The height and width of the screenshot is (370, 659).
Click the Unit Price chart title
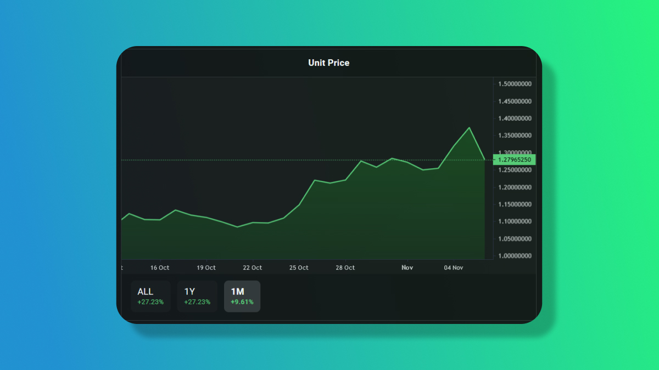click(328, 62)
